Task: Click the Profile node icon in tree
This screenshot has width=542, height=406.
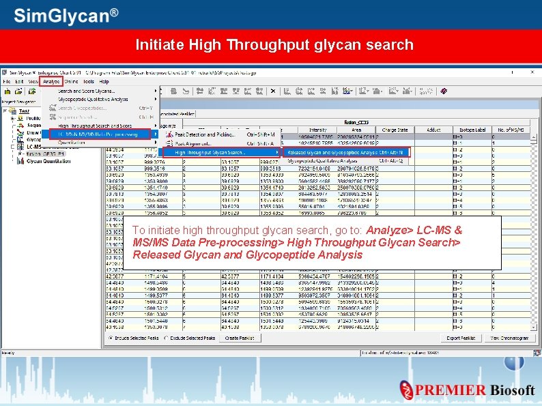Action: (20, 118)
